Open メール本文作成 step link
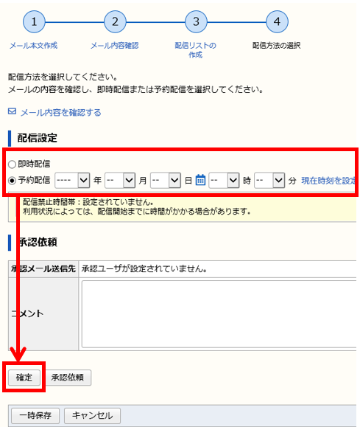This screenshot has width=360, height=427. point(33,46)
